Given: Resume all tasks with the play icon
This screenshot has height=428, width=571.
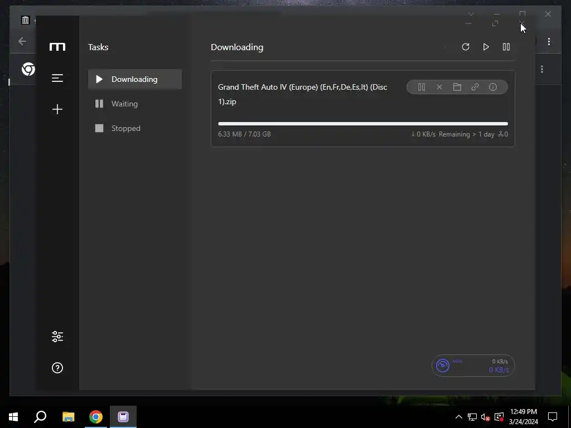Looking at the screenshot, I should pyautogui.click(x=486, y=47).
